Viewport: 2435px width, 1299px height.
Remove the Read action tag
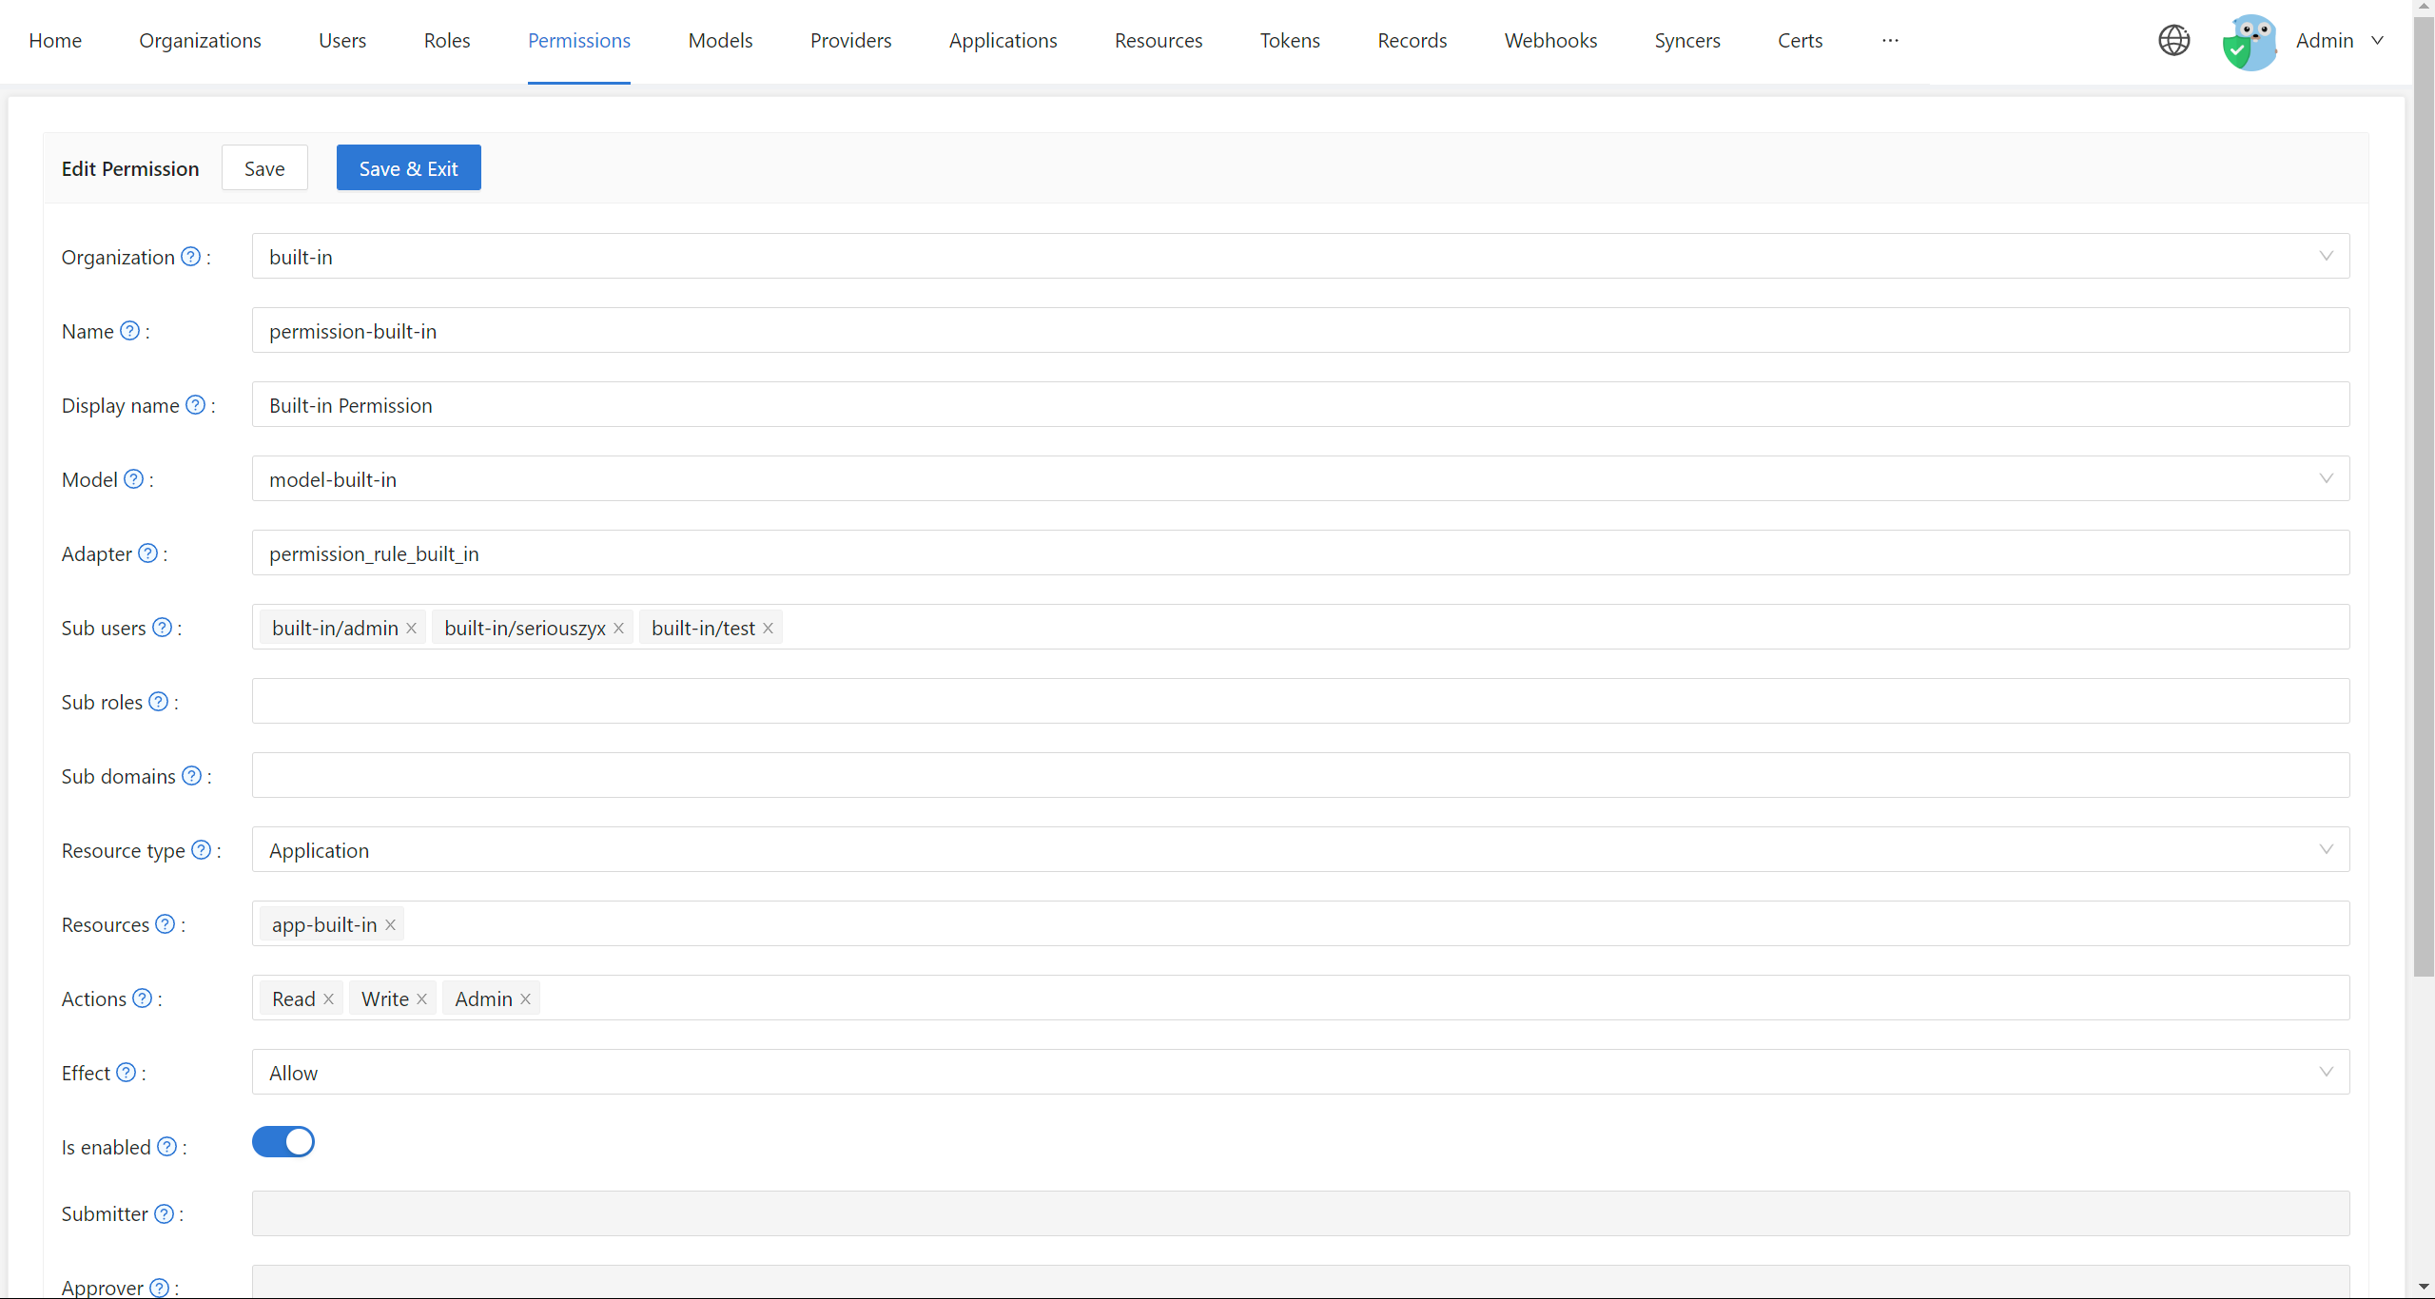[328, 998]
